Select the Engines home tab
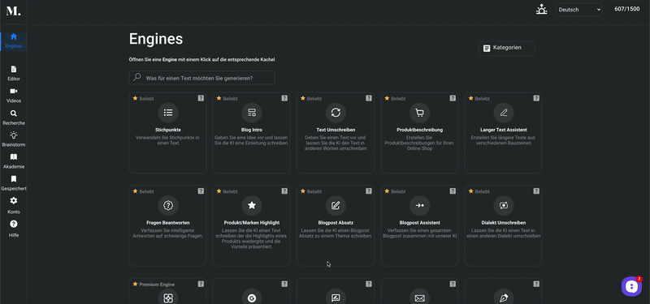The image size is (650, 304). (x=14, y=41)
